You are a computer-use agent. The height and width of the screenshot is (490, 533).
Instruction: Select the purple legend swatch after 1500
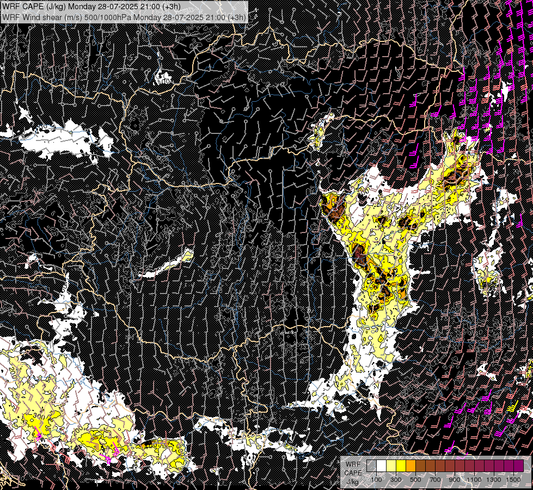click(518, 465)
